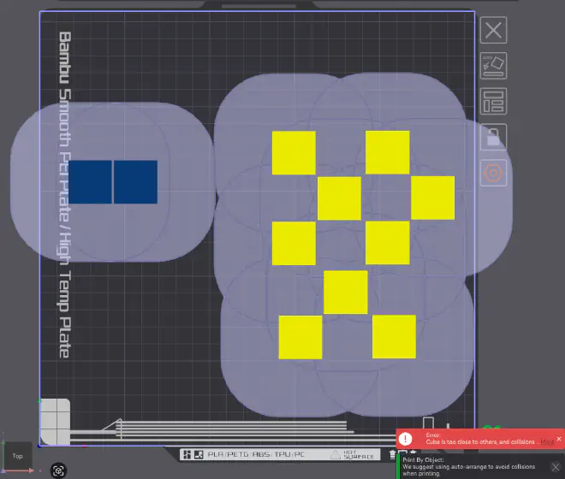Select the bottom-right yellow cube
Image resolution: width=565 pixels, height=479 pixels.
(394, 336)
